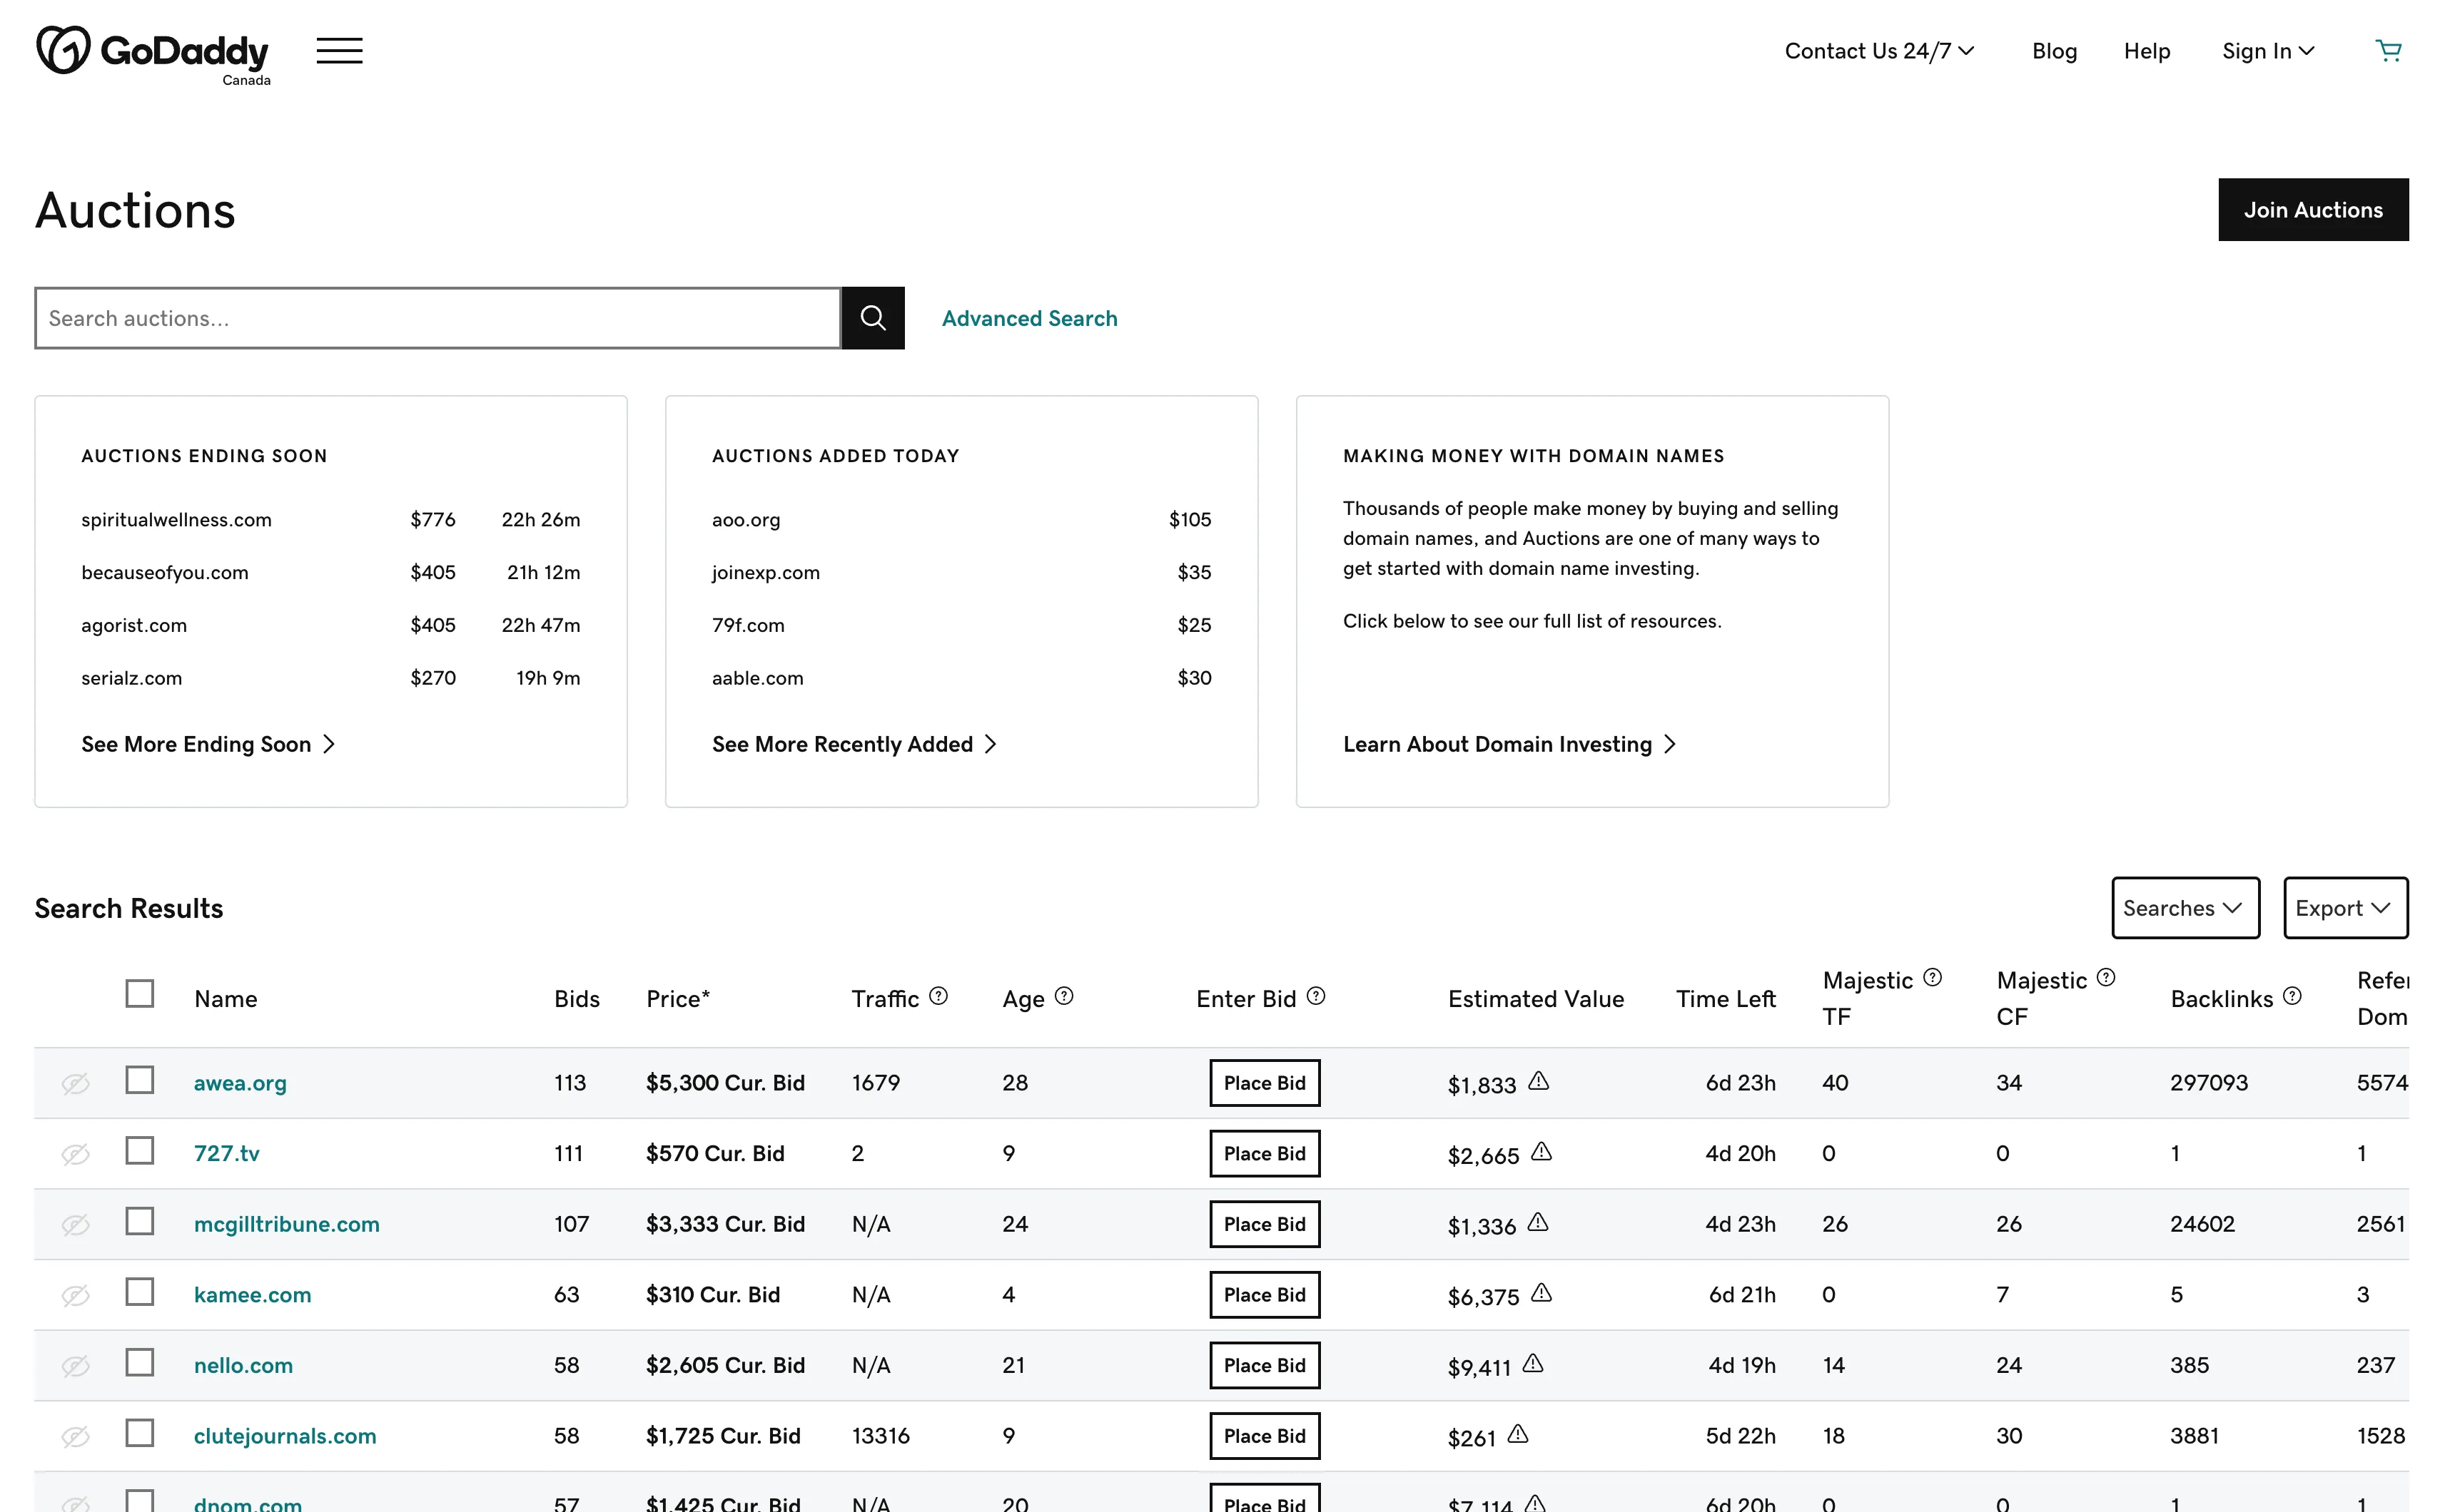Screen dimensions: 2455x1512
Task: Expand the Sign In menu
Action: [2267, 51]
